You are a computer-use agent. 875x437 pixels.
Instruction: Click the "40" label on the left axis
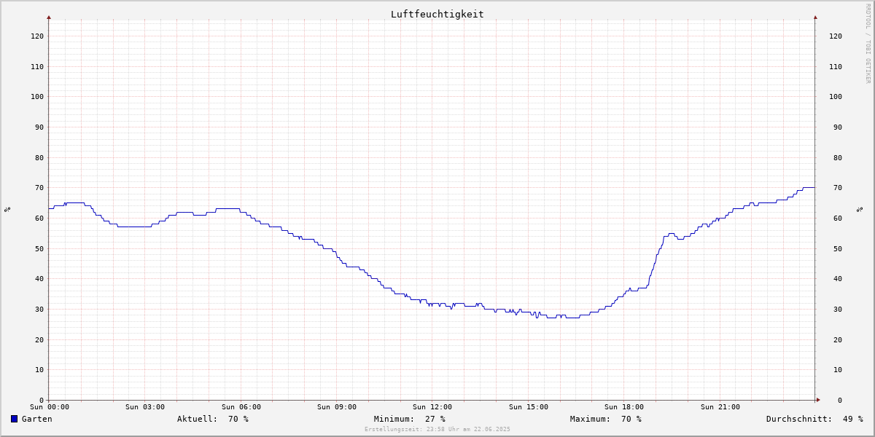click(39, 278)
